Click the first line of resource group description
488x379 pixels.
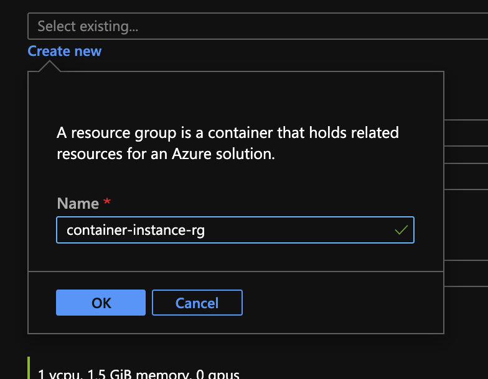point(228,133)
